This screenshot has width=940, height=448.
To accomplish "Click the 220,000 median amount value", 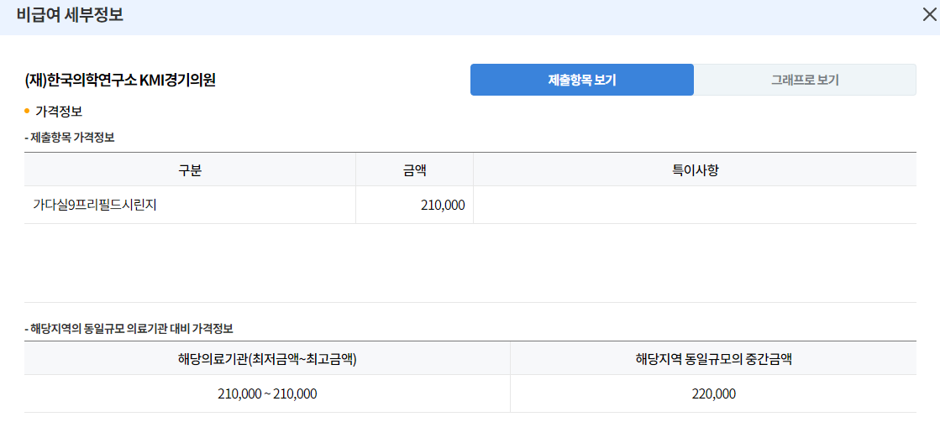I will pos(713,394).
